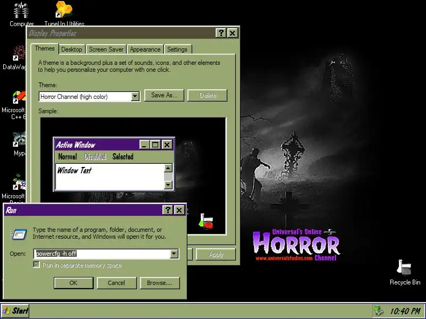Switch to the Settings tab

[x=177, y=49]
